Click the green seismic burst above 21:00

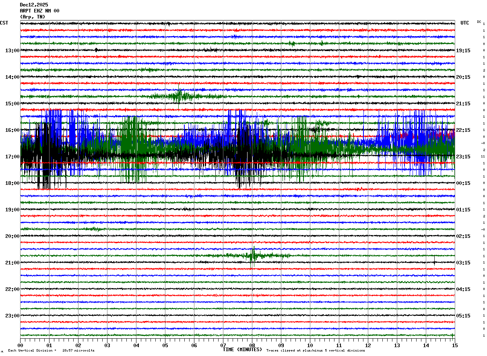[x=253, y=255]
